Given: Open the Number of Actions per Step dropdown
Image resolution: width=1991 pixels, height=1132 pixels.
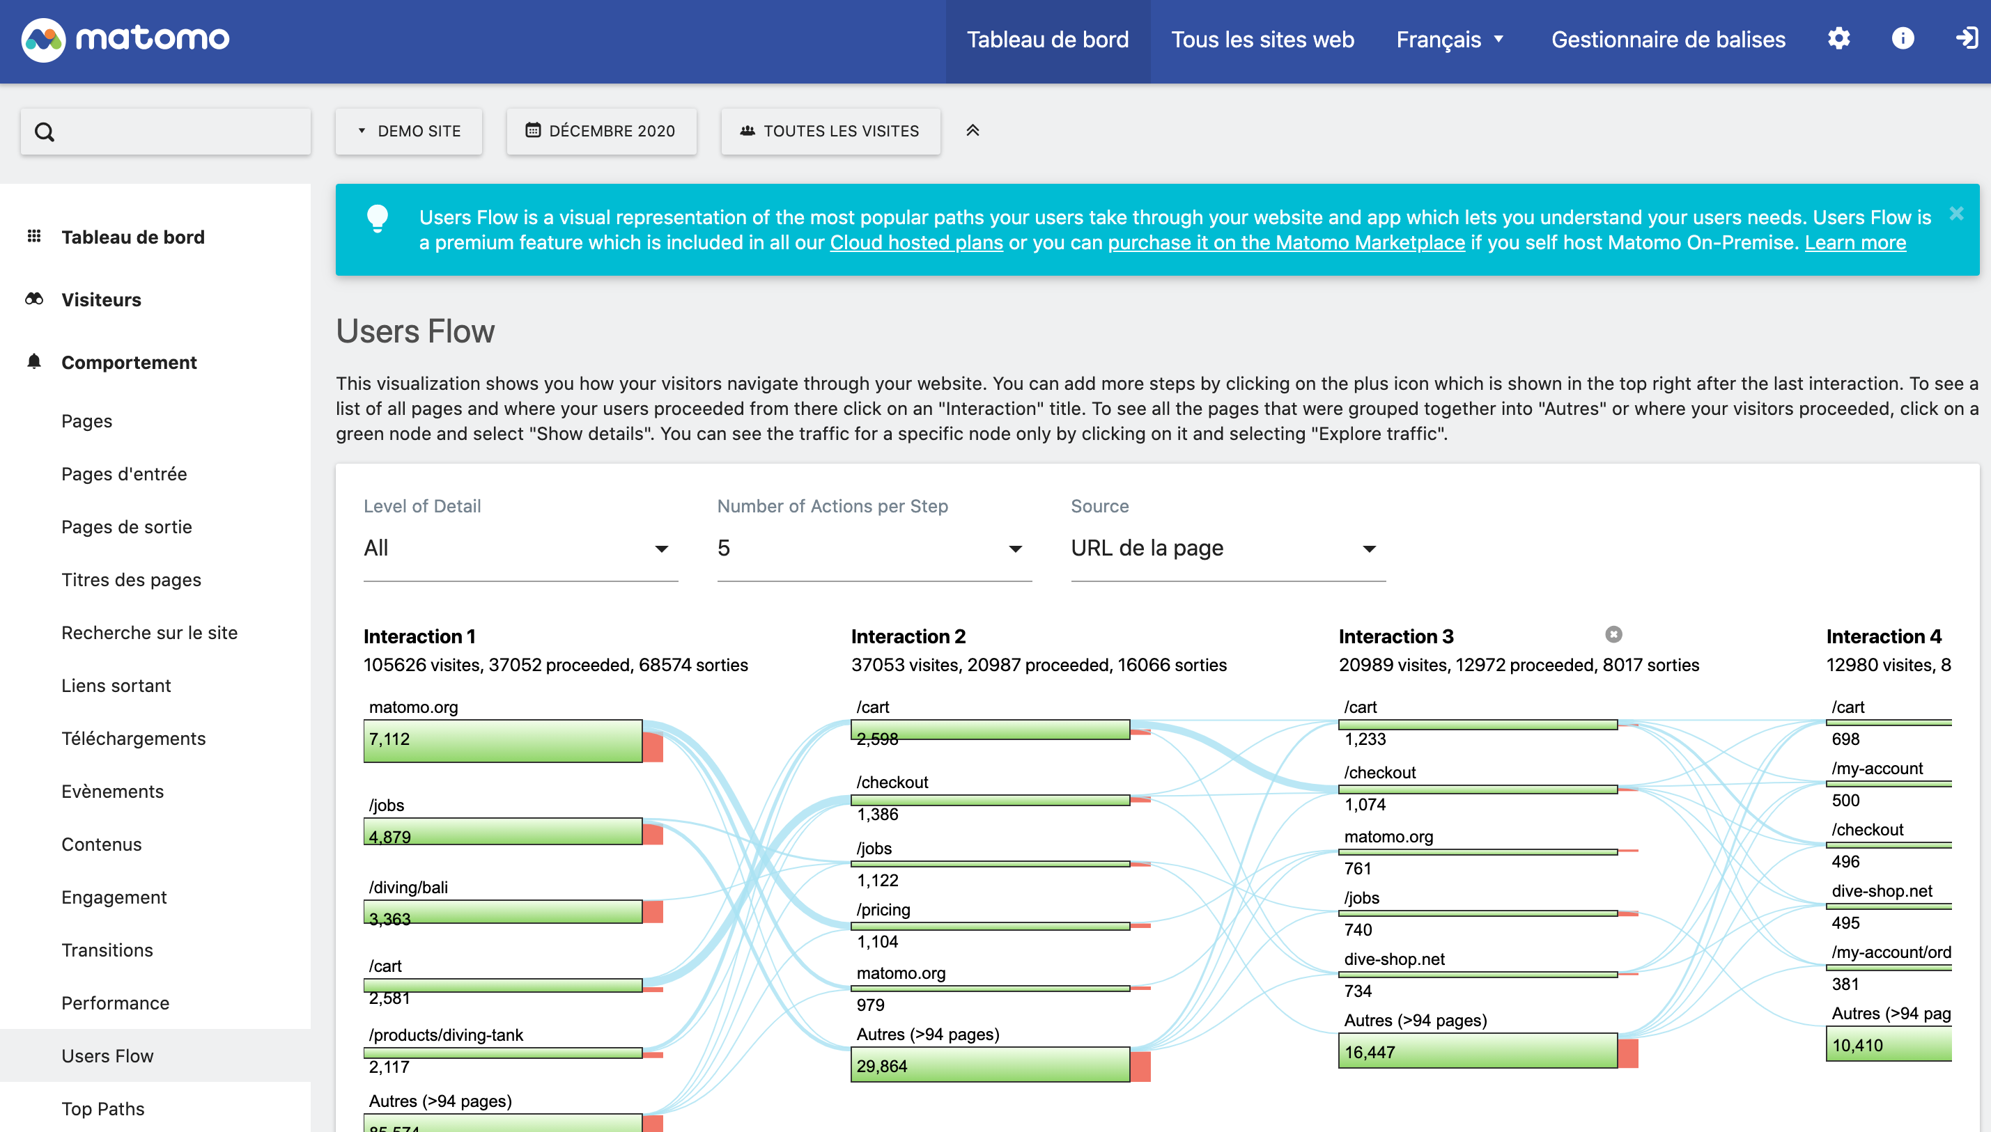Looking at the screenshot, I should click(871, 548).
